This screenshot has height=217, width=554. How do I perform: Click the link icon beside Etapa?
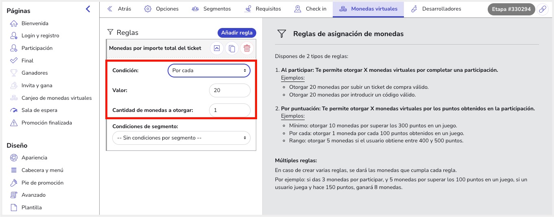(x=543, y=9)
